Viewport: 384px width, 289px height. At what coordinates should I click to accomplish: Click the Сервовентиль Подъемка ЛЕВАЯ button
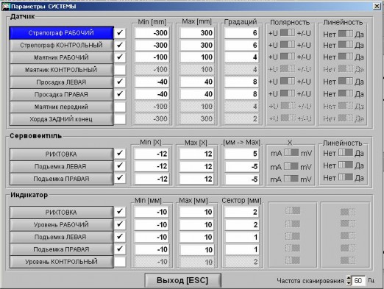(61, 167)
